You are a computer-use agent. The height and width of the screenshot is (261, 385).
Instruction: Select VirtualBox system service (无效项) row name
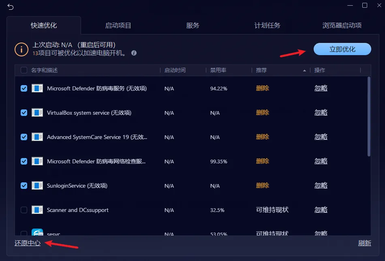[89, 113]
